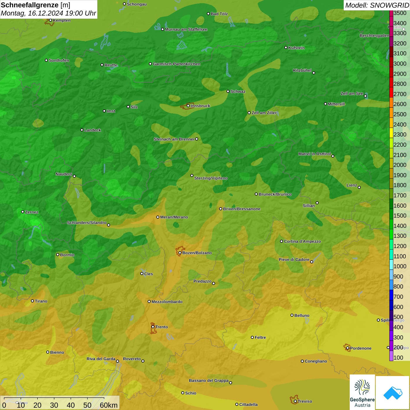Click the Landeck location dot
Screen dimensions: 410x410
click(82, 130)
